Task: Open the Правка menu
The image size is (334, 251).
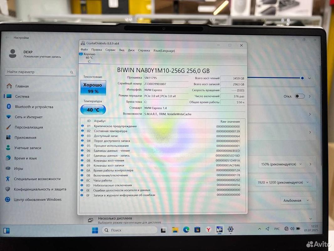Action: [x=97, y=50]
